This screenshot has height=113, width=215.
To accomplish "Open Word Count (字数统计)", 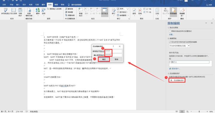I will coord(20,12).
